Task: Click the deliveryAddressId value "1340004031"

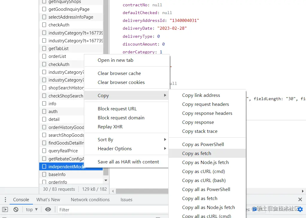Action: [x=184, y=20]
